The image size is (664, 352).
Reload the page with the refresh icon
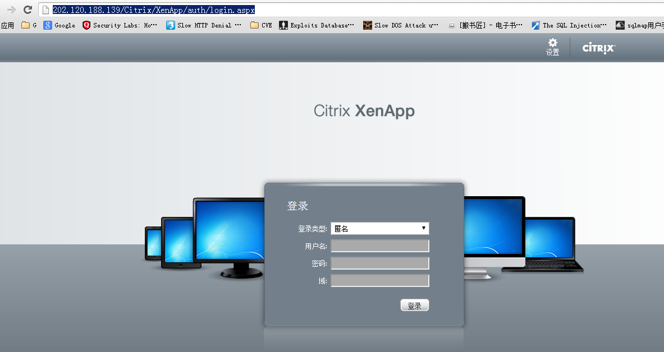(x=28, y=10)
